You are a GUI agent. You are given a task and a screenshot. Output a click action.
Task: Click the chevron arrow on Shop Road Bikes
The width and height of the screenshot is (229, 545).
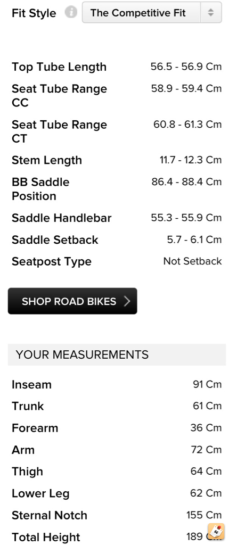(x=127, y=301)
